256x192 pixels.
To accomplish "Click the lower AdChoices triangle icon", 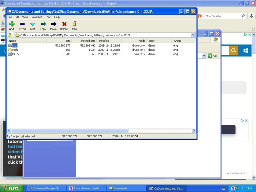I will (242, 120).
